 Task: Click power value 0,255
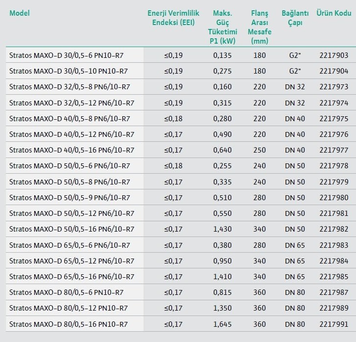pyautogui.click(x=222, y=166)
